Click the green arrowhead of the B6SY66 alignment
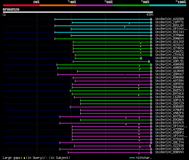Screen dimensions: 189x160 141,58
